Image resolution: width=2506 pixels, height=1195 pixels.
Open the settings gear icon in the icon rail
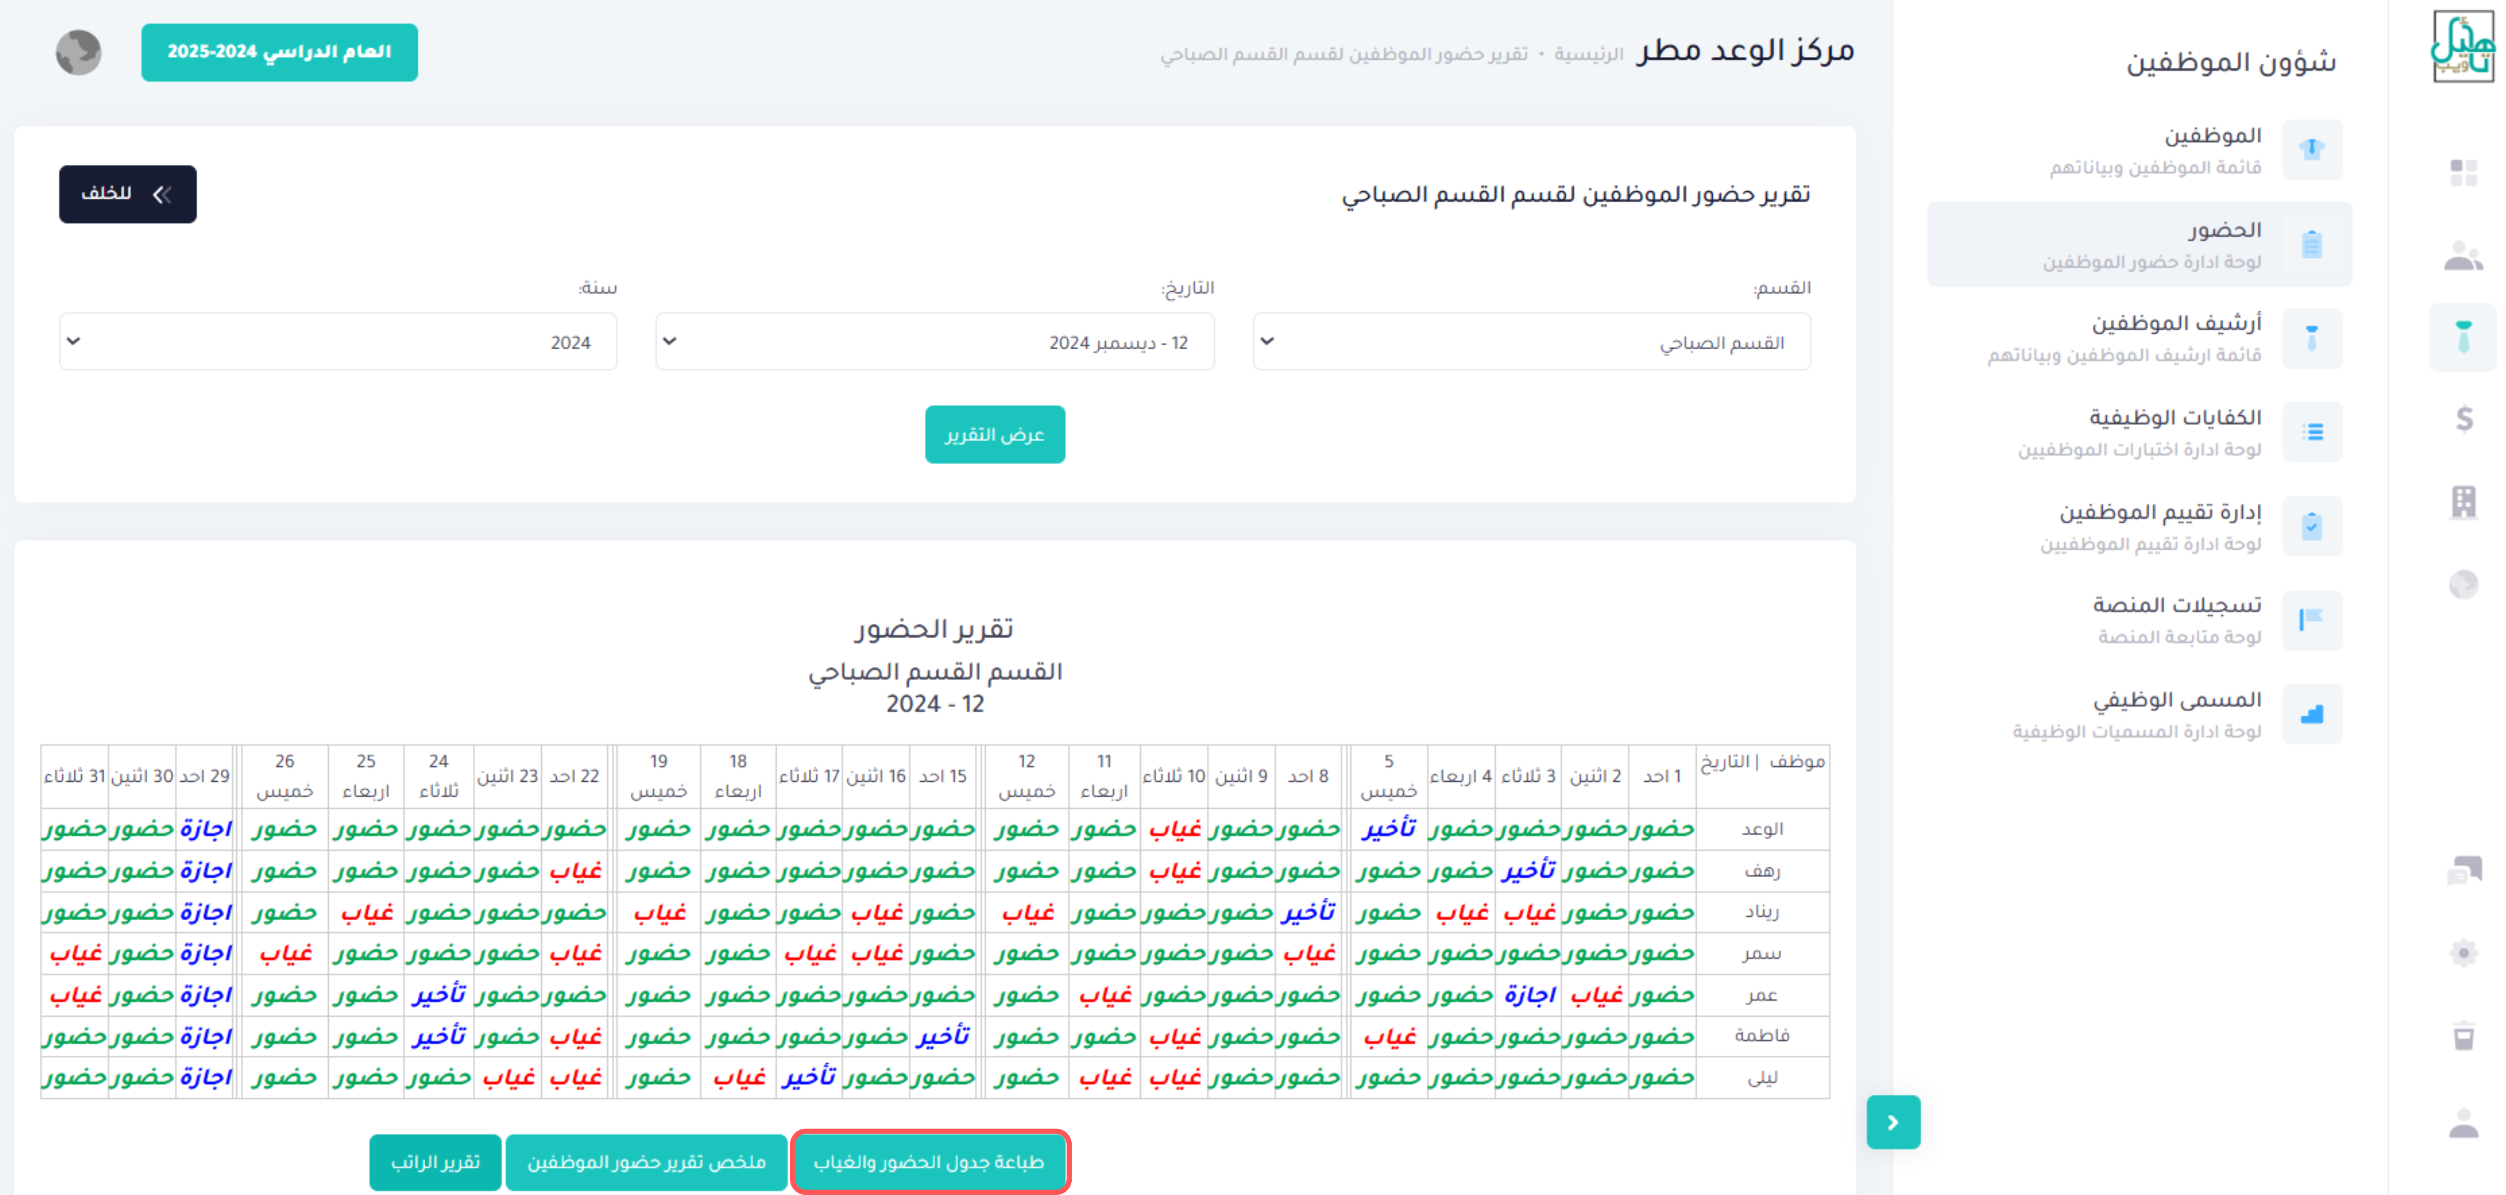(2463, 952)
